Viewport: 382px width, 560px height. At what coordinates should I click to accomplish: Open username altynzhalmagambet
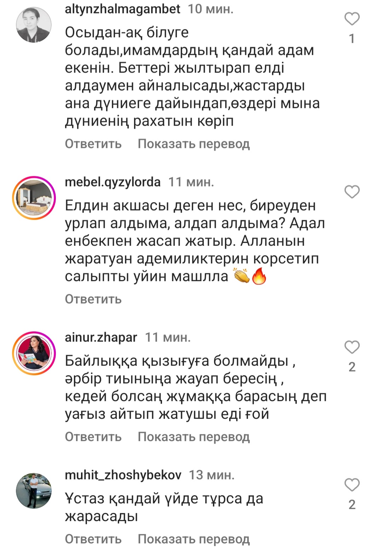pos(122,9)
